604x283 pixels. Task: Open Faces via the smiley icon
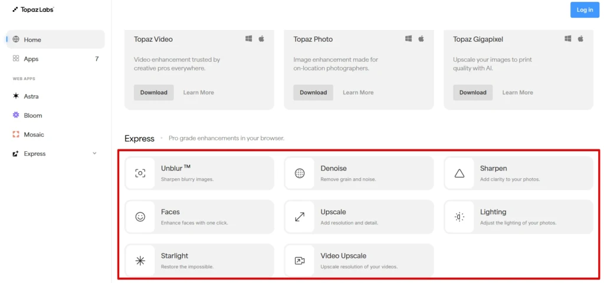click(140, 217)
